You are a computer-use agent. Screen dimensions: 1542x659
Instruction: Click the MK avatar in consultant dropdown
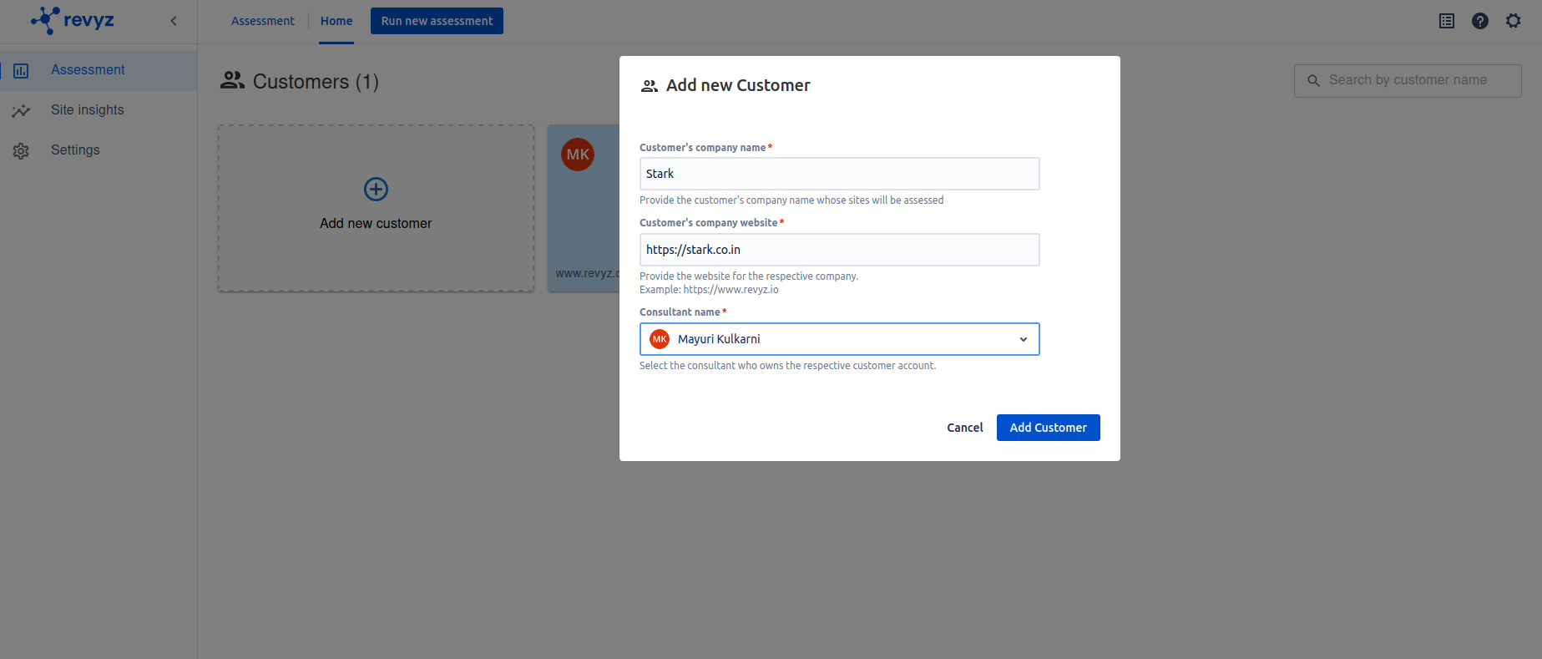660,339
